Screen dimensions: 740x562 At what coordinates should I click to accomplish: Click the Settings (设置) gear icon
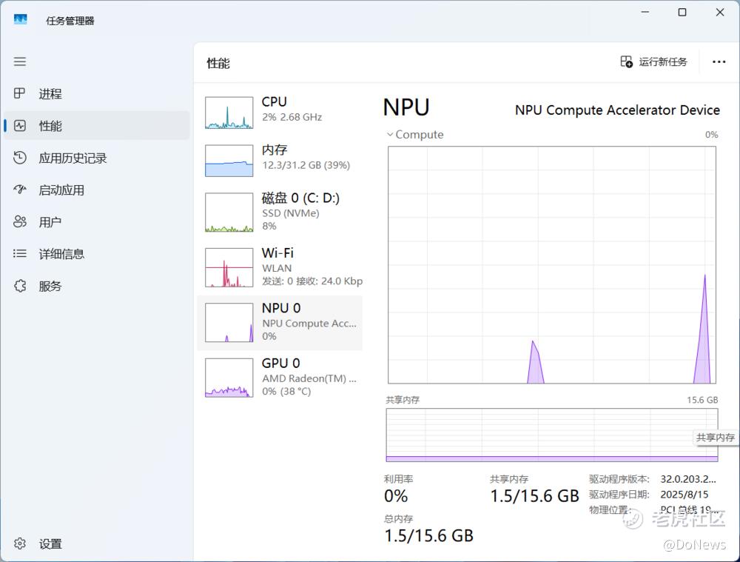point(20,543)
